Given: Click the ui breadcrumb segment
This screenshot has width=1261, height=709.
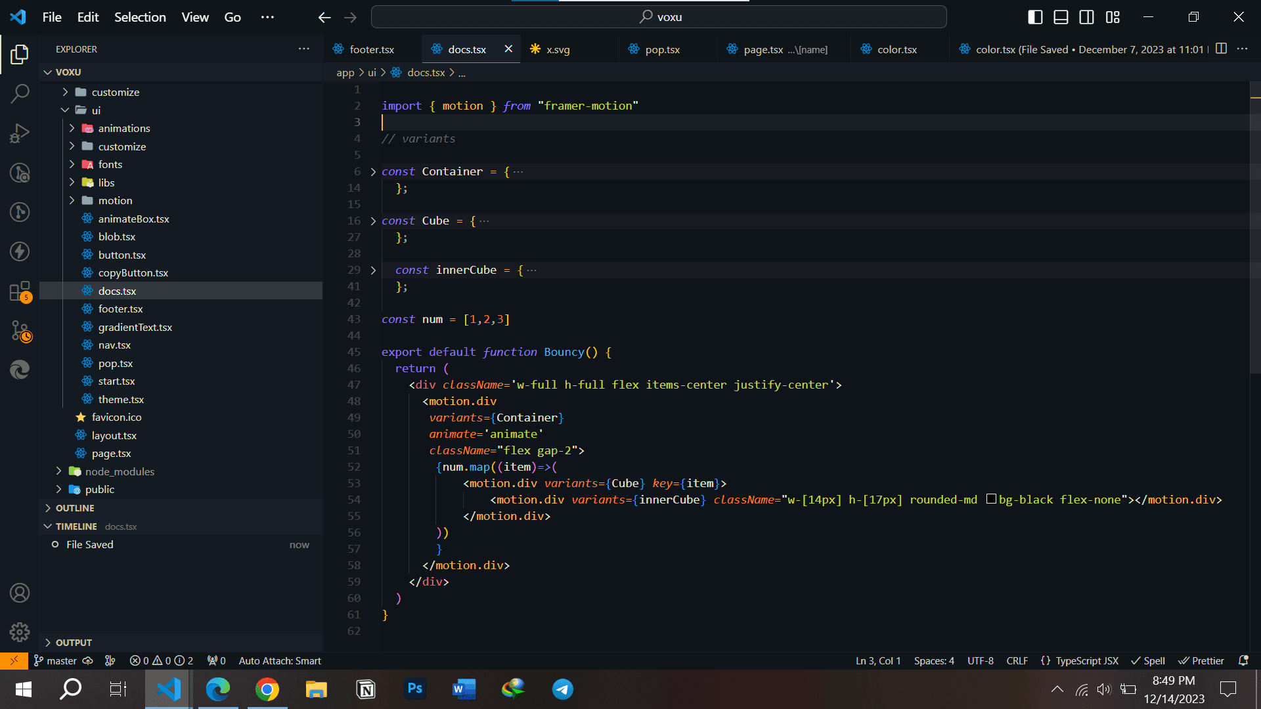Looking at the screenshot, I should [372, 73].
